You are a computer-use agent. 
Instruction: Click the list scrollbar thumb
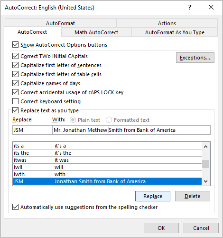point(205,164)
